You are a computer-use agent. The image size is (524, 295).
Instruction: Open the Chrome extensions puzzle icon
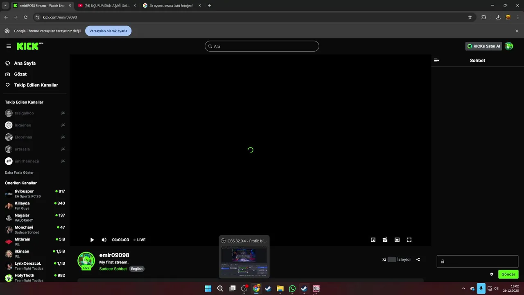483,17
